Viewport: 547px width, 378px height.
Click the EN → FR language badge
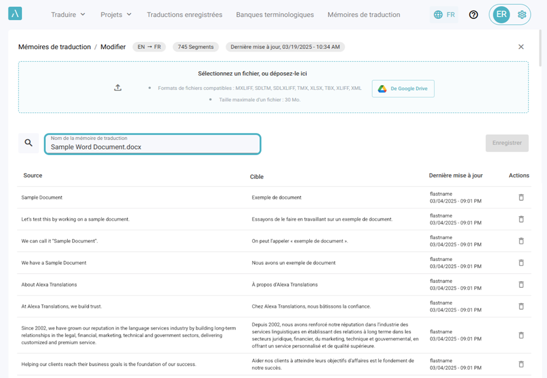click(x=149, y=46)
